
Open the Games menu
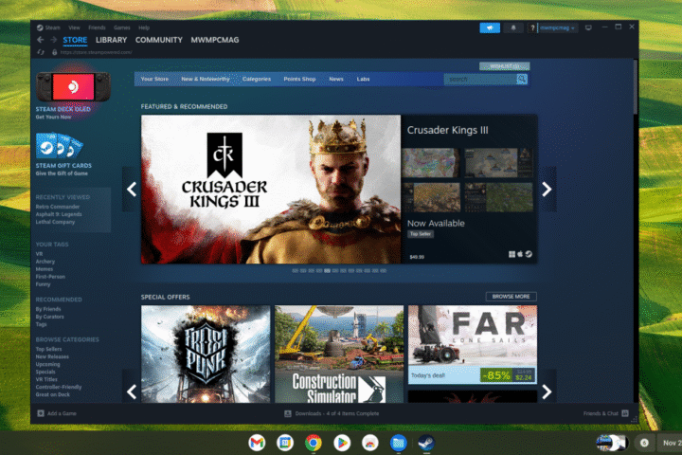pyautogui.click(x=122, y=27)
